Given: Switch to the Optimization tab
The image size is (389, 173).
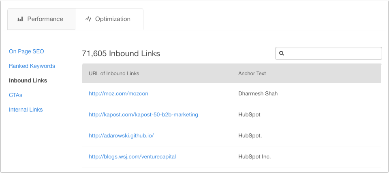Looking at the screenshot, I should pos(109,19).
